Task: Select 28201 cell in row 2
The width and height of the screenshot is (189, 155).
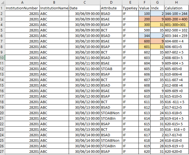Action: (22, 14)
